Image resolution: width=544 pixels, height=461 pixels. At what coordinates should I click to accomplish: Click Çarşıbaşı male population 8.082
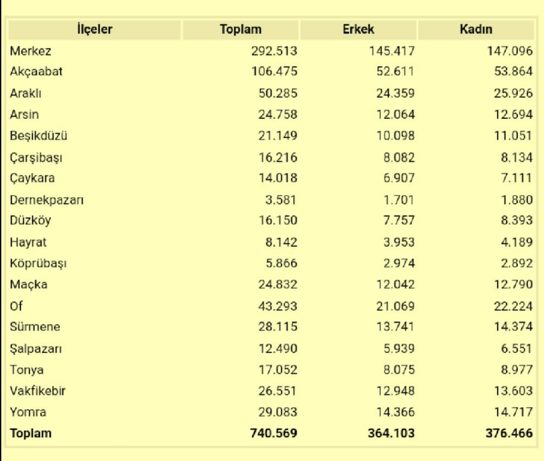[x=399, y=158]
